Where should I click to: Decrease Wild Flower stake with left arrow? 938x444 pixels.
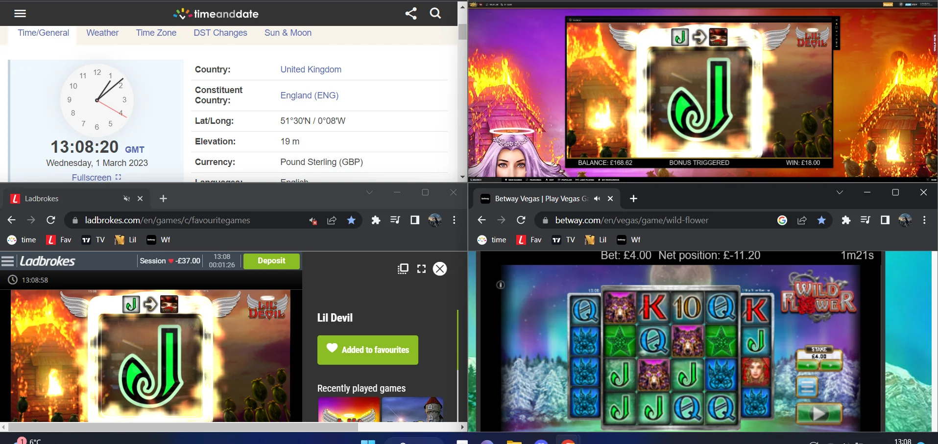[x=808, y=365]
